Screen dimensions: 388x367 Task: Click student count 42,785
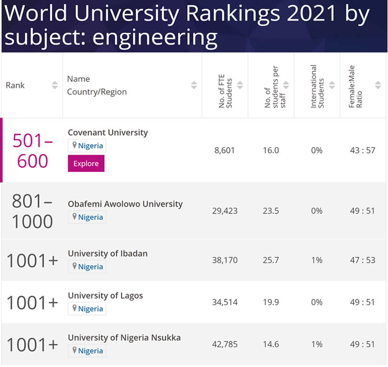coord(225,344)
